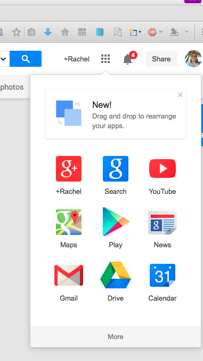The height and width of the screenshot is (361, 203).
Task: Open the search box dropdown chevron
Action: point(3,59)
